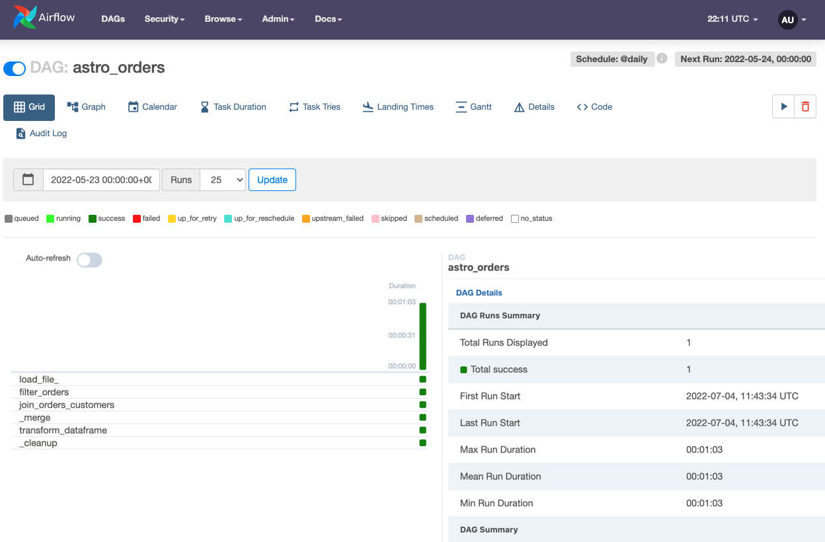
Task: Click the base date input field
Action: tap(101, 180)
